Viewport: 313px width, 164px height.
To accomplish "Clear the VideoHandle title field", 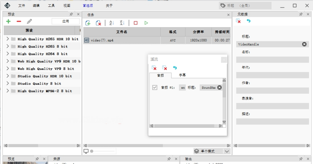I will (304, 44).
